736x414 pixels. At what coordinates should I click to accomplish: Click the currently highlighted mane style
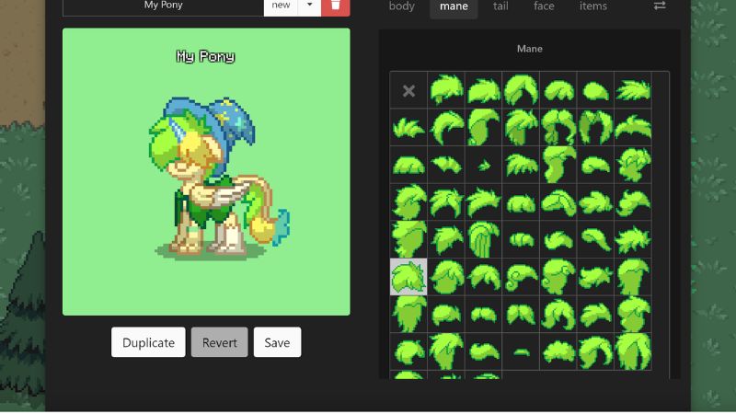pos(408,277)
